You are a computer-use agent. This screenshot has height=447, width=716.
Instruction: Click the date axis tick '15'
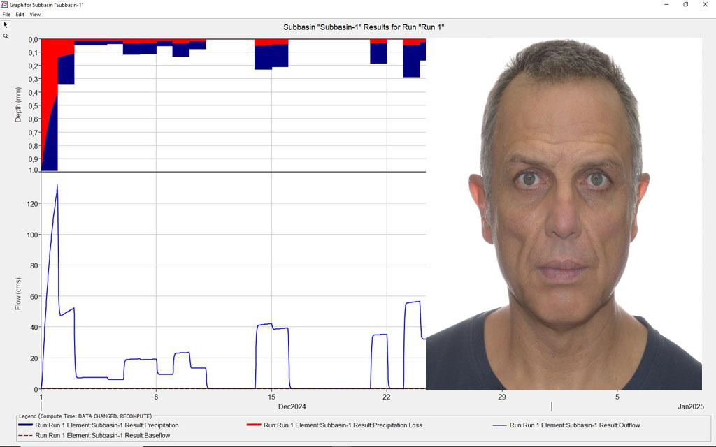tap(272, 397)
